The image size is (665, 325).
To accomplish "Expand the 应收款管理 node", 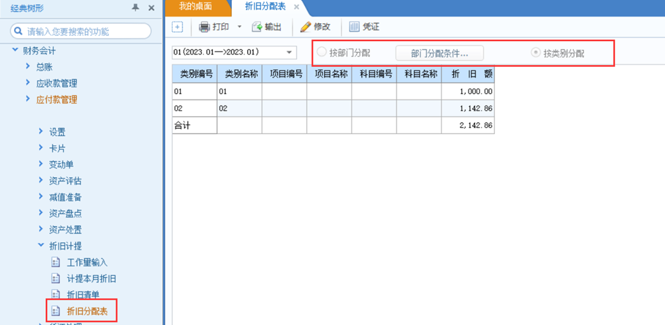I will 28,83.
